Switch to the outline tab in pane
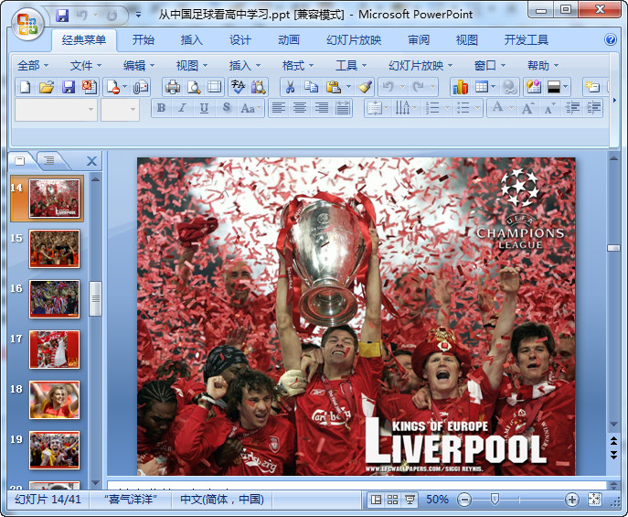The width and height of the screenshot is (628, 517). tap(49, 161)
